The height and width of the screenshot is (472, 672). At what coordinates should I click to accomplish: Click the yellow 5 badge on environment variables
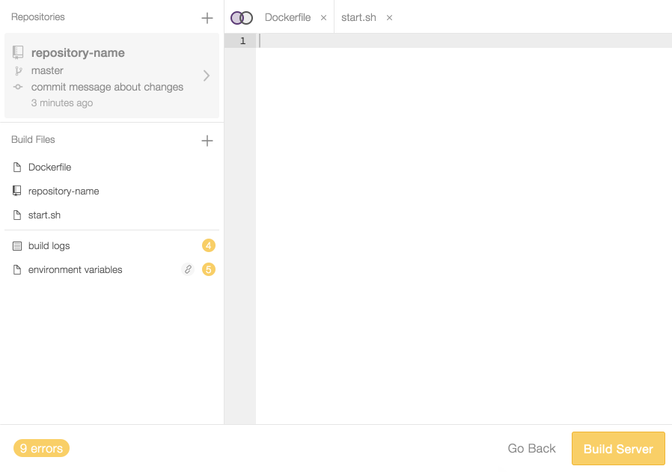209,269
